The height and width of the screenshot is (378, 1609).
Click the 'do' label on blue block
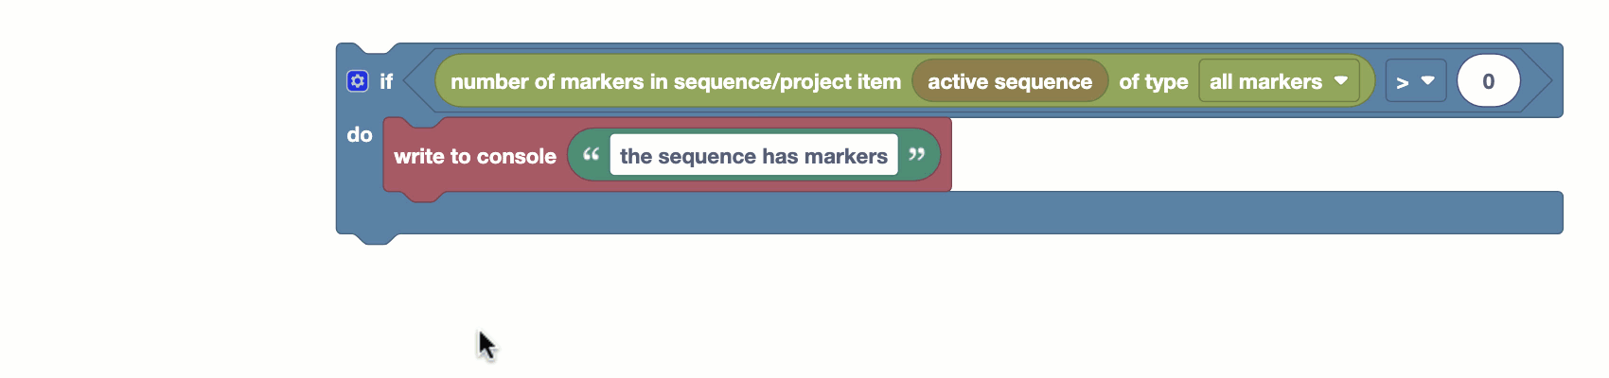tap(360, 134)
